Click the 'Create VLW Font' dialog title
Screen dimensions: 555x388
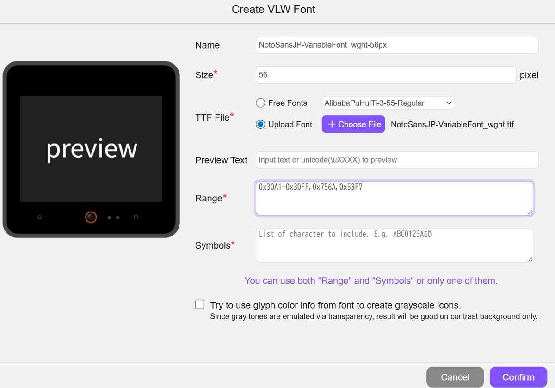pyautogui.click(x=273, y=9)
